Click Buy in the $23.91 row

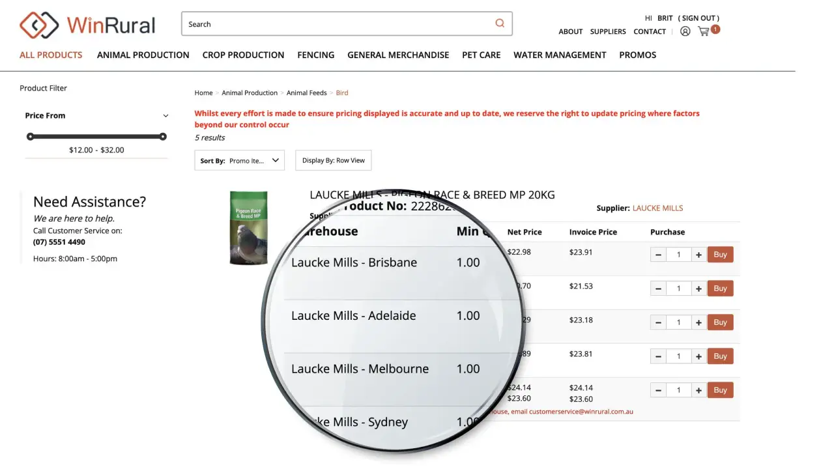tap(720, 254)
